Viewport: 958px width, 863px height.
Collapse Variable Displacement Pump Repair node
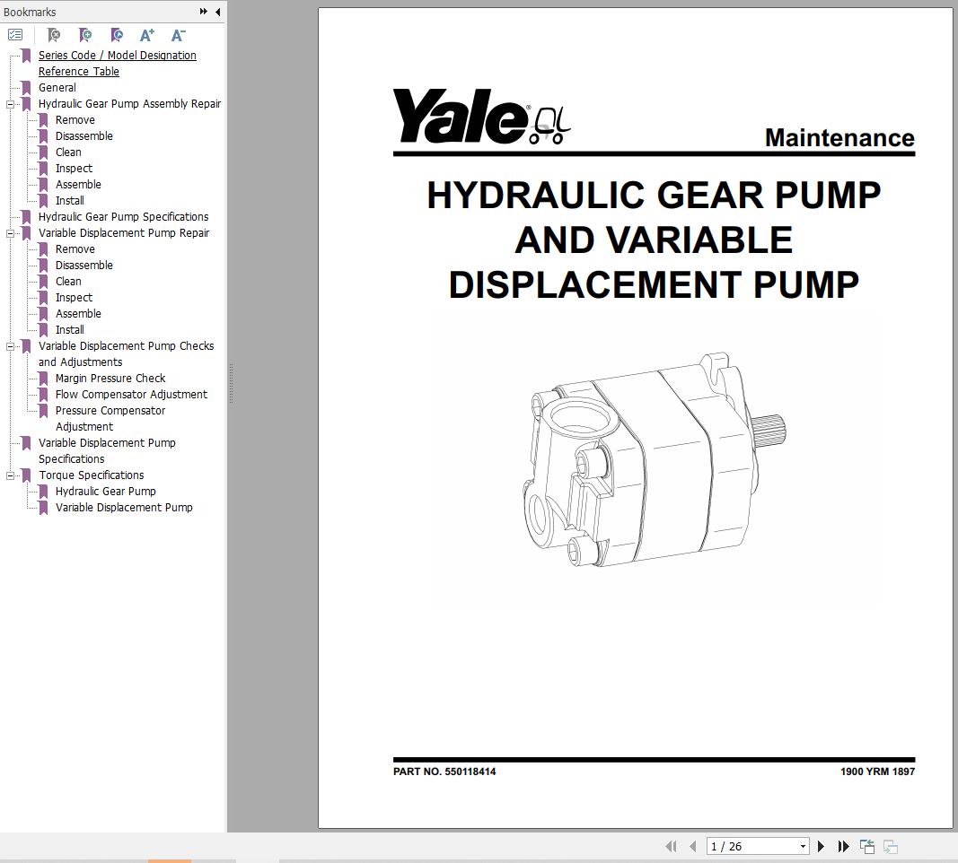(x=11, y=233)
